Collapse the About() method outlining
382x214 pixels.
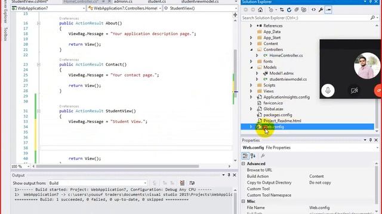pyautogui.click(x=38, y=23)
